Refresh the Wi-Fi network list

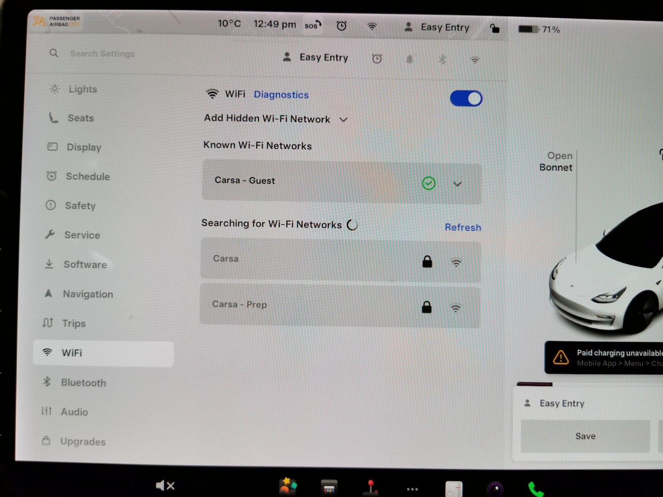[x=462, y=227]
